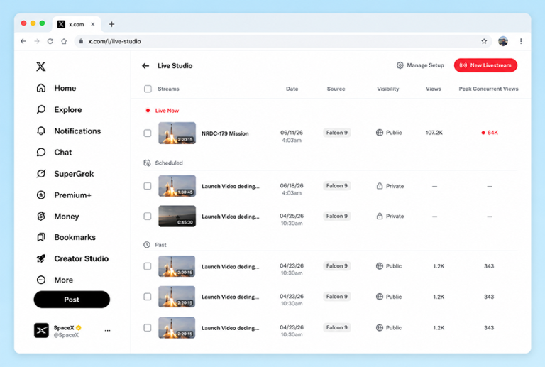Viewport: 545px width, 367px height.
Task: Open the browser three-dot menu
Action: 521,41
